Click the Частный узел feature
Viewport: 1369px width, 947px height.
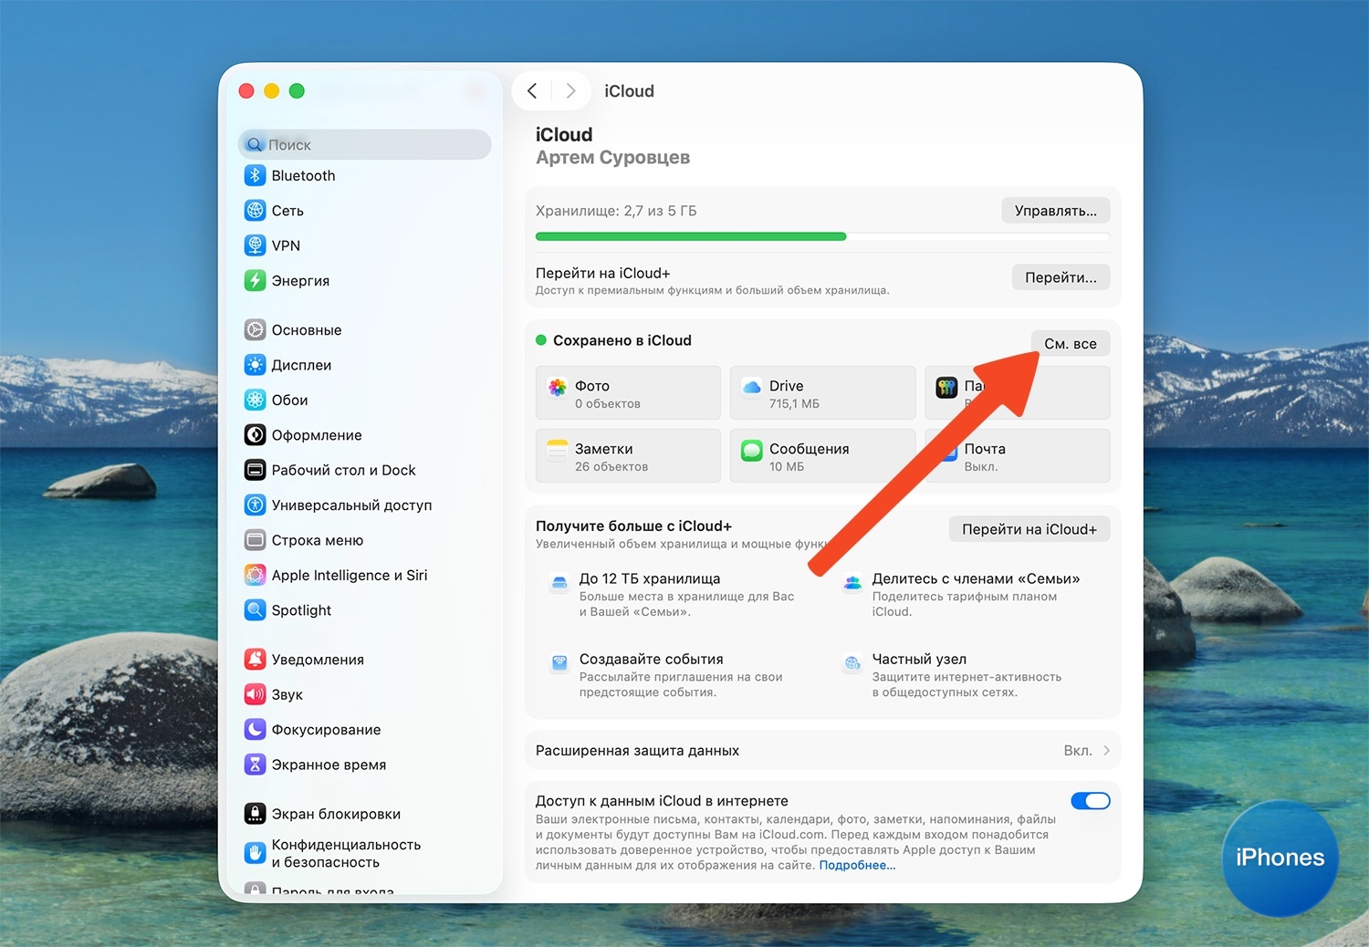coord(952,675)
